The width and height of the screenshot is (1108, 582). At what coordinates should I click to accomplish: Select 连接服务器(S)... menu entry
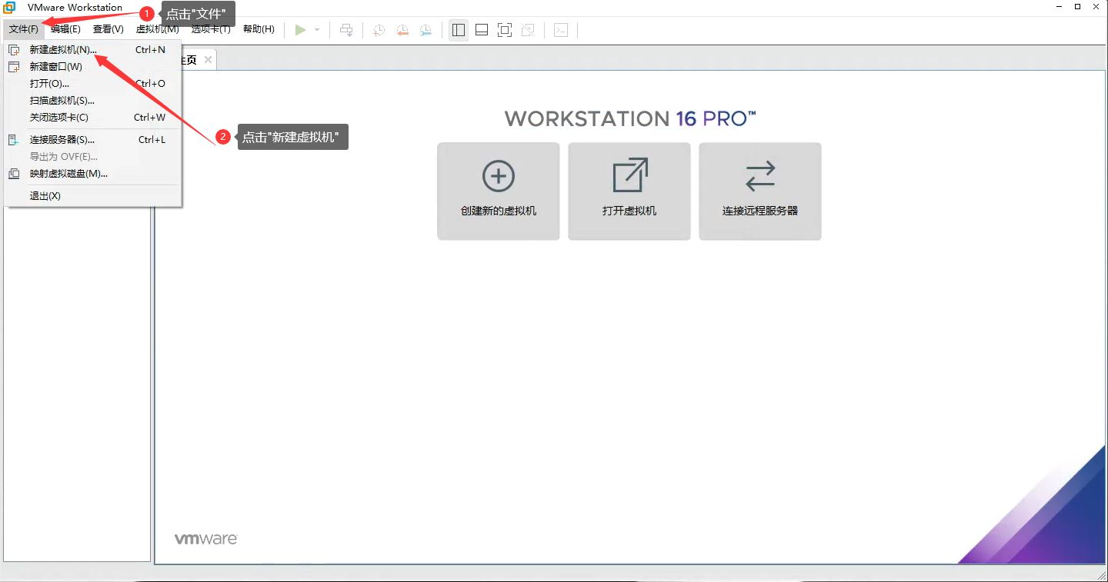coord(93,140)
